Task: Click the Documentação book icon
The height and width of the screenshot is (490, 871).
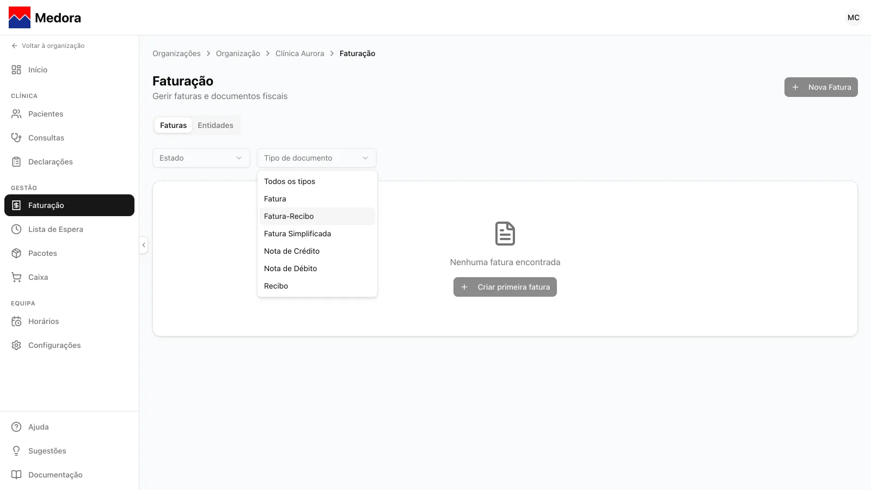Action: 16,475
